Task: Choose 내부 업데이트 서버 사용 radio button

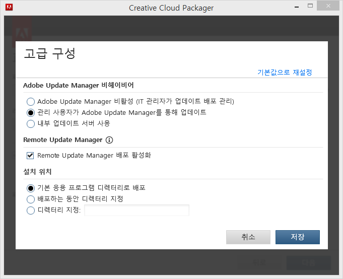Action: coord(31,124)
